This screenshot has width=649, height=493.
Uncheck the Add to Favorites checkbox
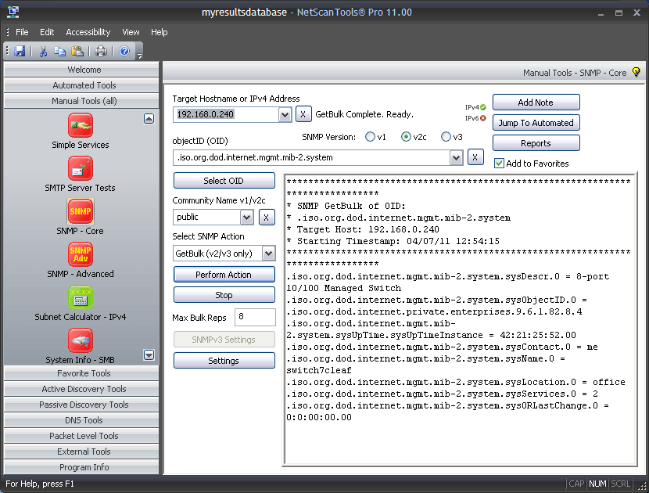click(498, 163)
